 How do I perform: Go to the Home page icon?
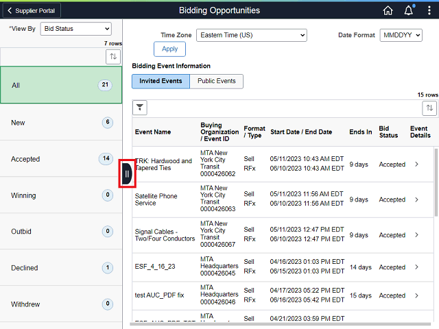[388, 11]
